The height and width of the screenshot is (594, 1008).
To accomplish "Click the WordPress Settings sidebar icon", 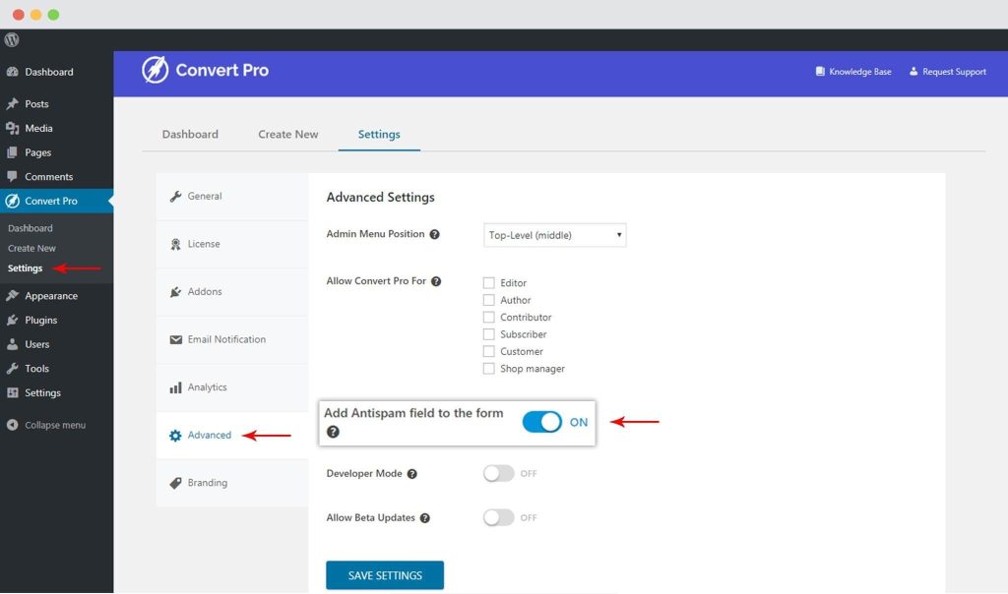I will point(12,393).
